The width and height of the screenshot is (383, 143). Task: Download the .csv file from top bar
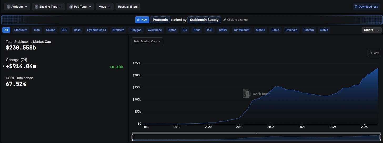(366, 7)
